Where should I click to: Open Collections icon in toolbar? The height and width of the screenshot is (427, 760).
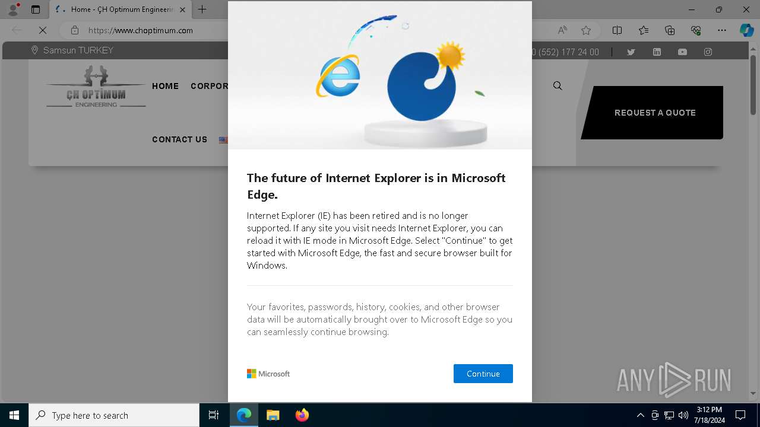pyautogui.click(x=670, y=30)
